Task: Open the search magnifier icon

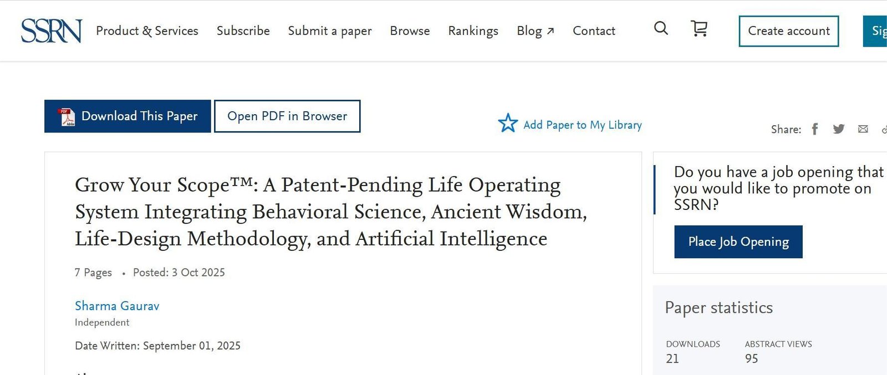Action: pyautogui.click(x=661, y=28)
